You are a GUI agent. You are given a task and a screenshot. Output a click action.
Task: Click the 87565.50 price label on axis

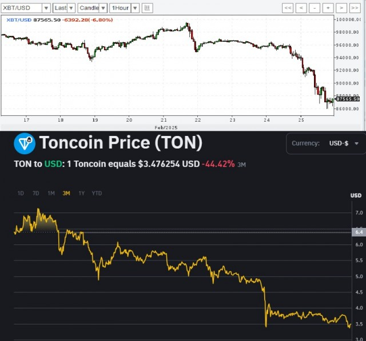click(x=348, y=99)
